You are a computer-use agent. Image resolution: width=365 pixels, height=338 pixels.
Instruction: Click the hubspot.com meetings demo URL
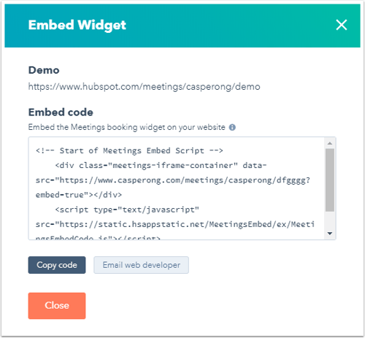[144, 87]
